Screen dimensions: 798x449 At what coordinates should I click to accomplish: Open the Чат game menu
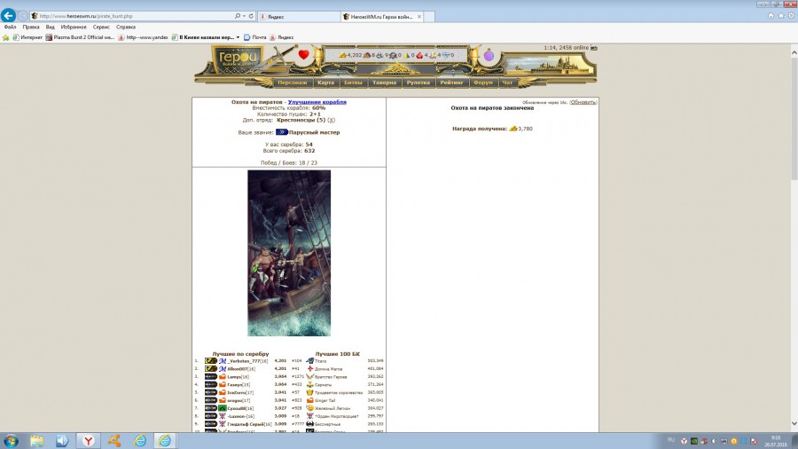507,83
